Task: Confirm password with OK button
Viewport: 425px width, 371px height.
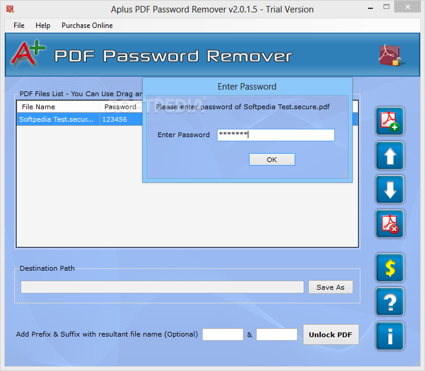Action: coord(272,160)
